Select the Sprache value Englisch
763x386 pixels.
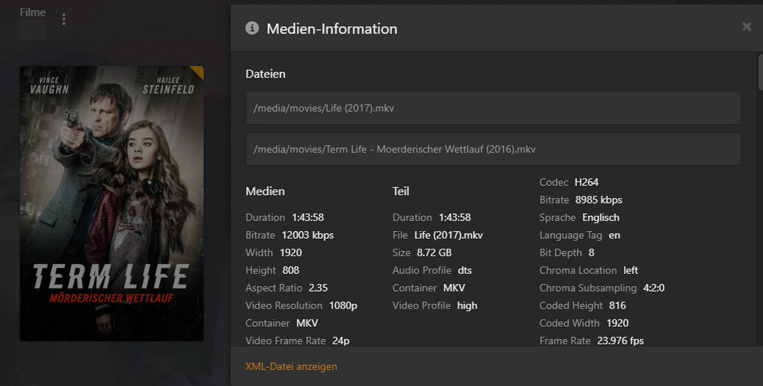(600, 218)
